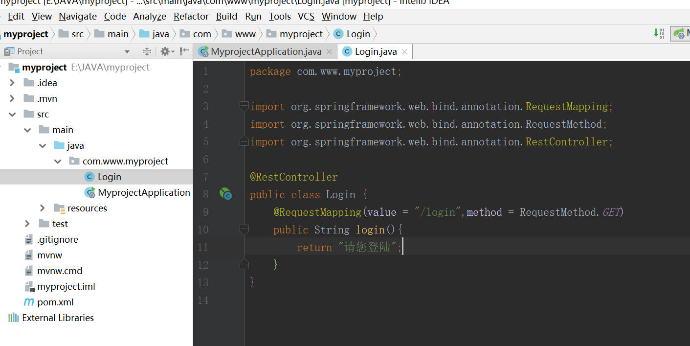Open the Refactor menu
Image resolution: width=690 pixels, height=346 pixels.
point(191,16)
